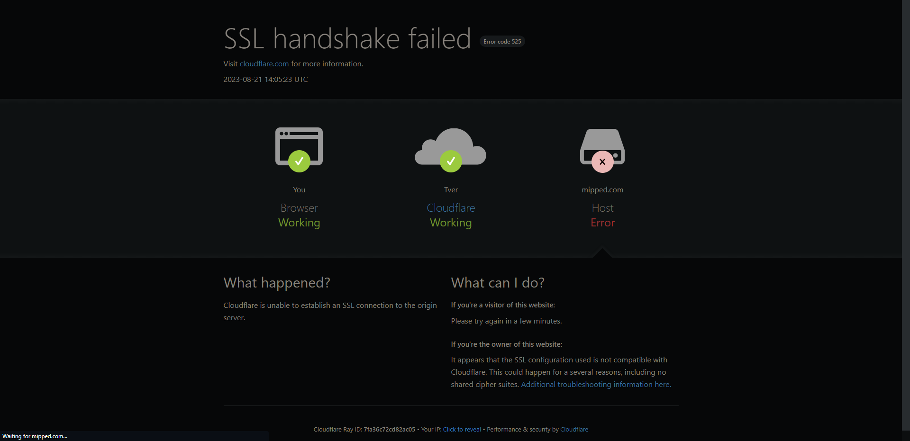Open the footer Cloudflare security link
910x441 pixels.
click(x=574, y=430)
